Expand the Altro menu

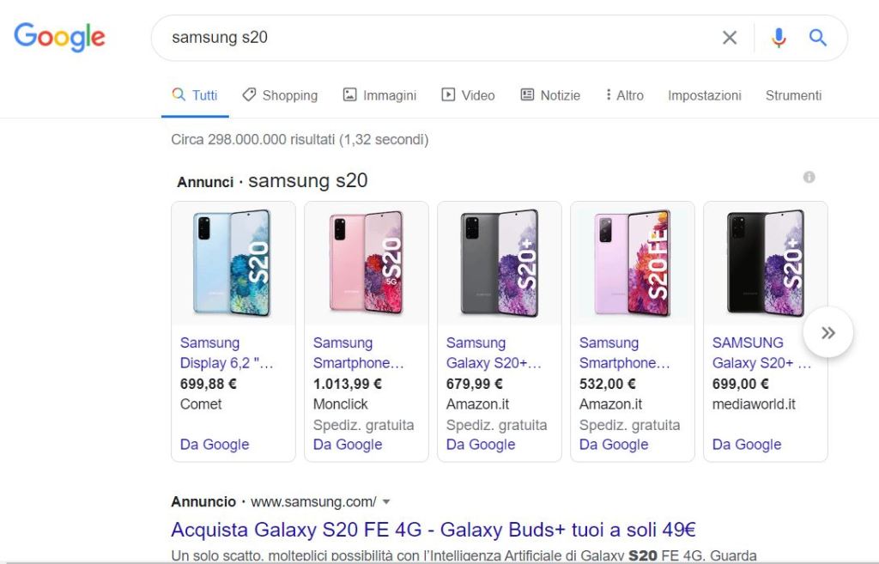pyautogui.click(x=624, y=95)
